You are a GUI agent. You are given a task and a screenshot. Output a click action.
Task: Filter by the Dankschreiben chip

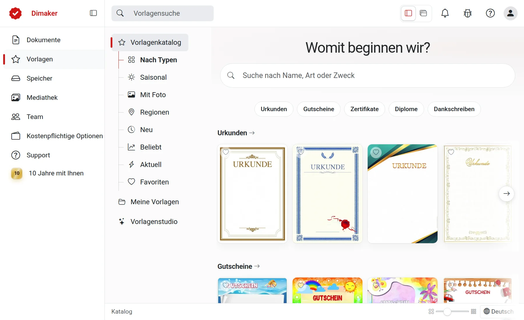454,109
